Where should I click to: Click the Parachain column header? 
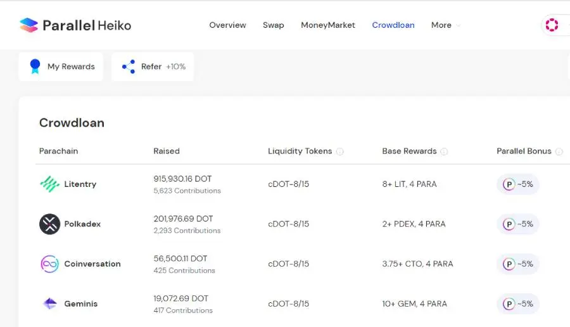click(x=58, y=151)
